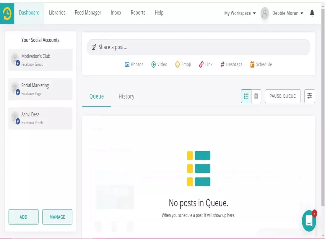This screenshot has width=325, height=239.
Task: Open the notifications bell
Action: [312, 13]
